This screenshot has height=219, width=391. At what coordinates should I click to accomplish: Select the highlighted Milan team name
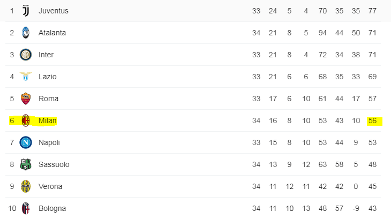pyautogui.click(x=48, y=120)
